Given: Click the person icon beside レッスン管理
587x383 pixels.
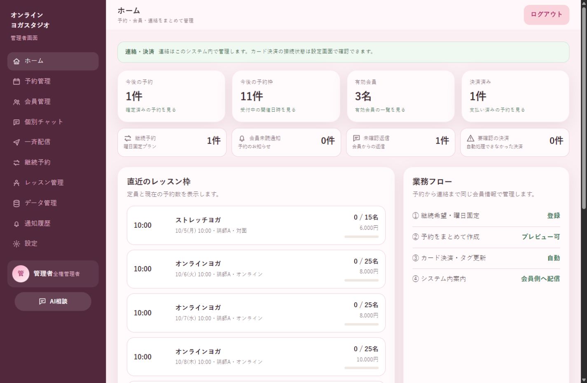Looking at the screenshot, I should (16, 183).
